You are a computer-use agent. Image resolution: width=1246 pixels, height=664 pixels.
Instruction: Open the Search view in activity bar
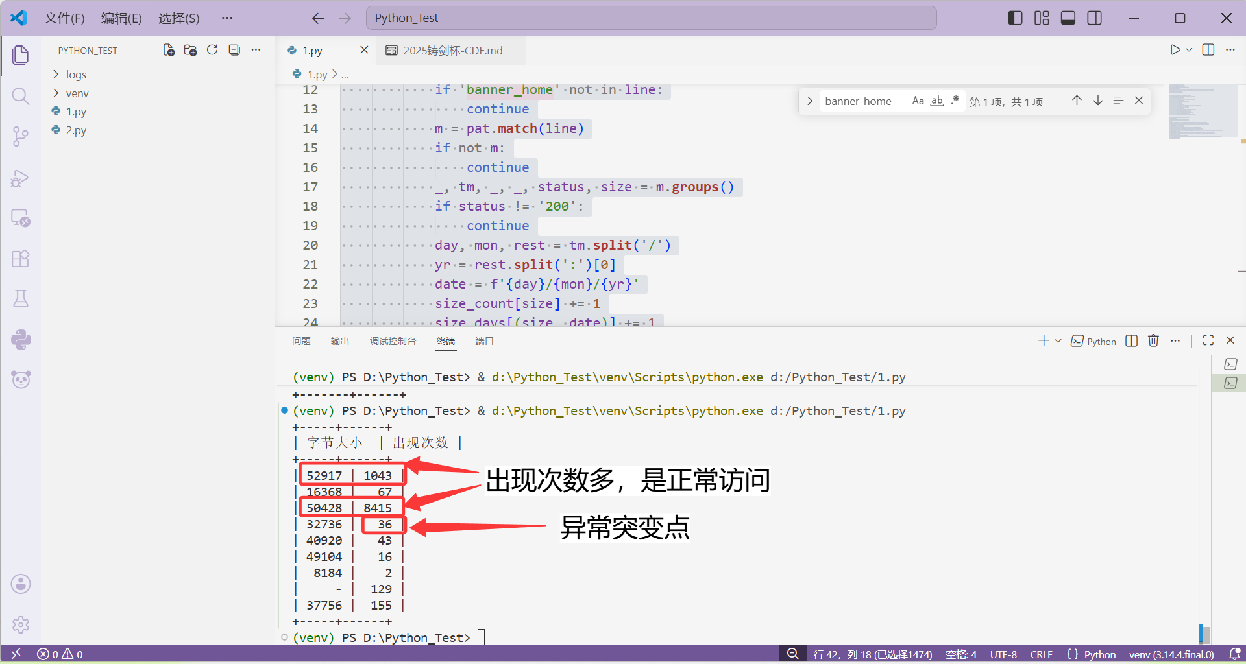20,97
